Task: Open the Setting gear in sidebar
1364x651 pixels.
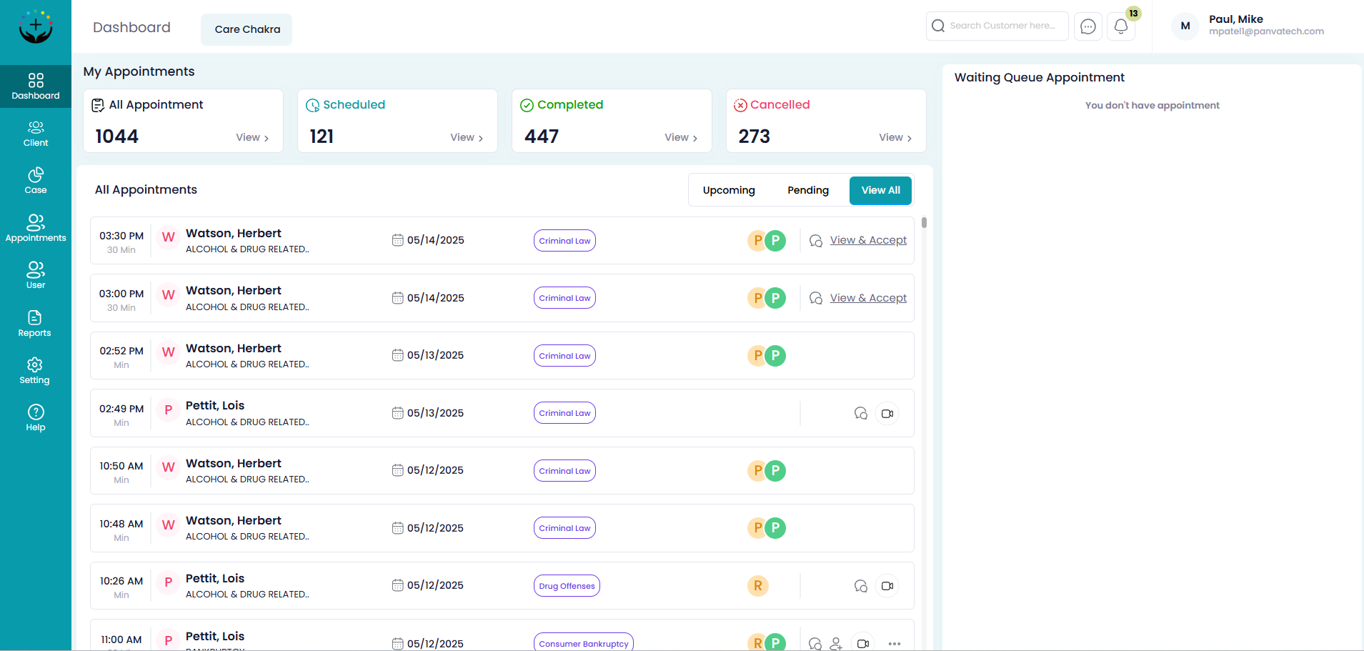Action: click(x=35, y=371)
